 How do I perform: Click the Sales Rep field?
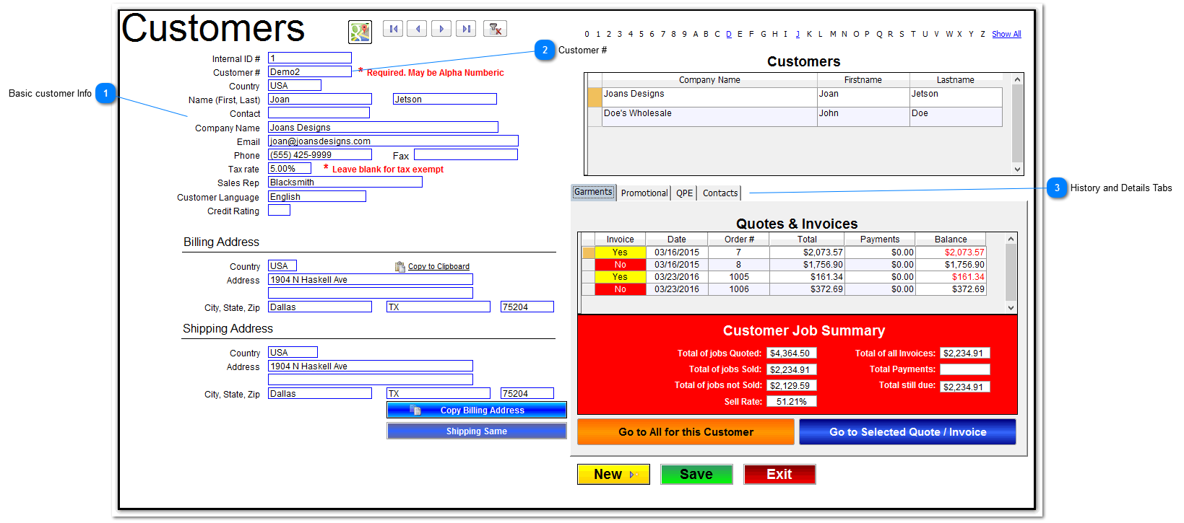[x=345, y=183]
